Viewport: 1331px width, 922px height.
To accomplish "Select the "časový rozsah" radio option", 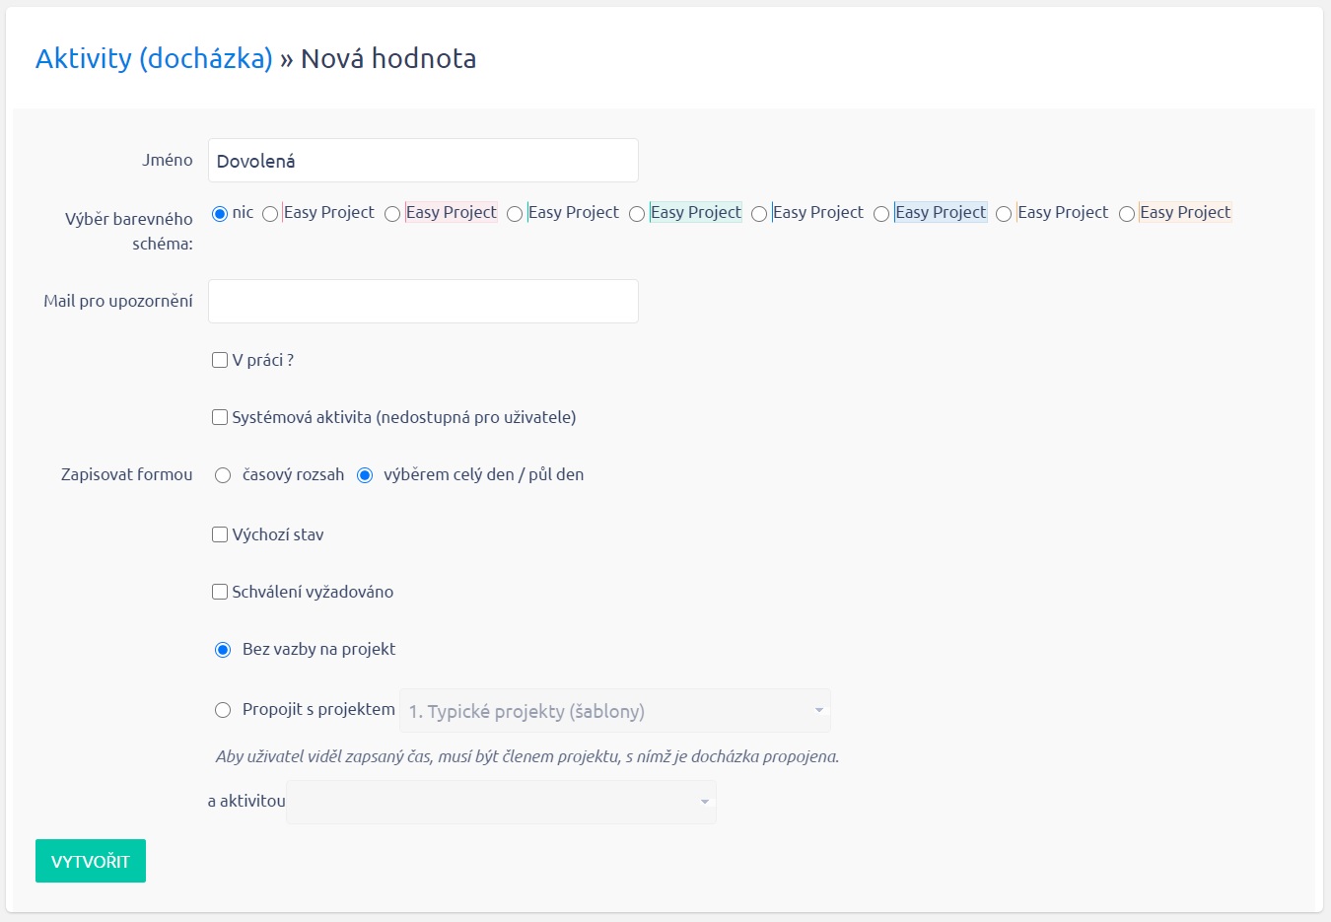I will point(223,475).
